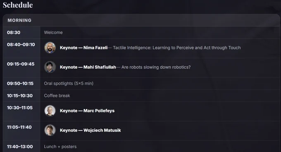Screen dimensions: 281x152
Task: Click the MORNING section header
Action: (19, 20)
